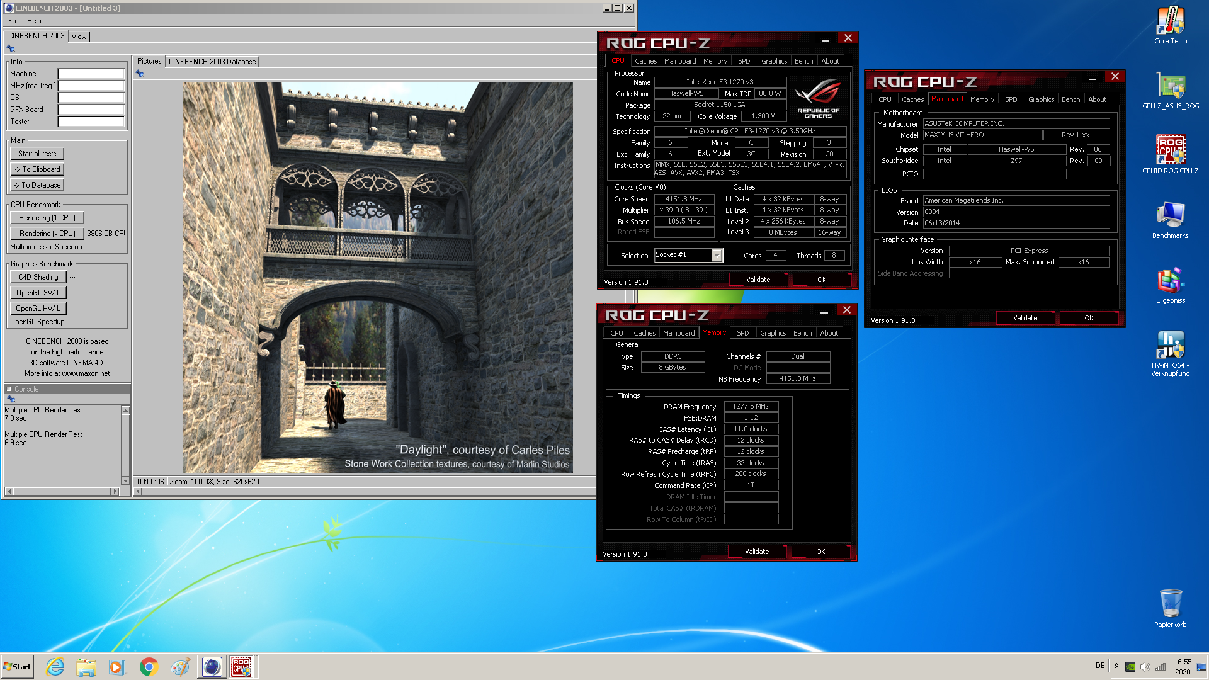
Task: Open Paint from the taskbar
Action: click(180, 667)
